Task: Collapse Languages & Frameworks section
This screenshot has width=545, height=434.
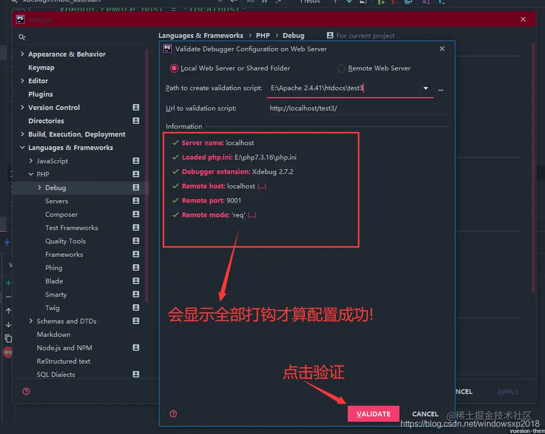Action: tap(22, 147)
